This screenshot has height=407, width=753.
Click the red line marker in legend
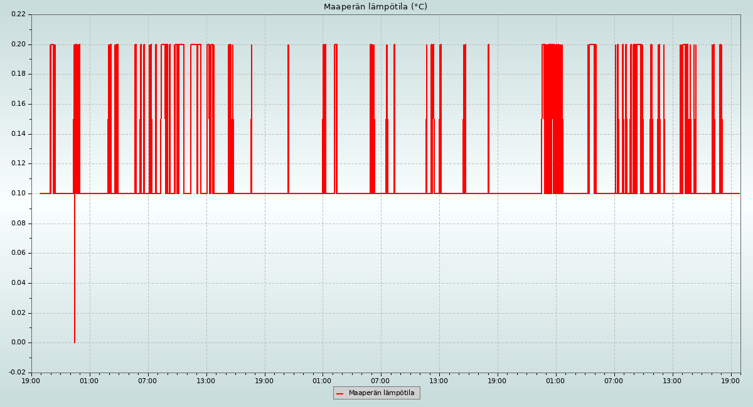339,393
